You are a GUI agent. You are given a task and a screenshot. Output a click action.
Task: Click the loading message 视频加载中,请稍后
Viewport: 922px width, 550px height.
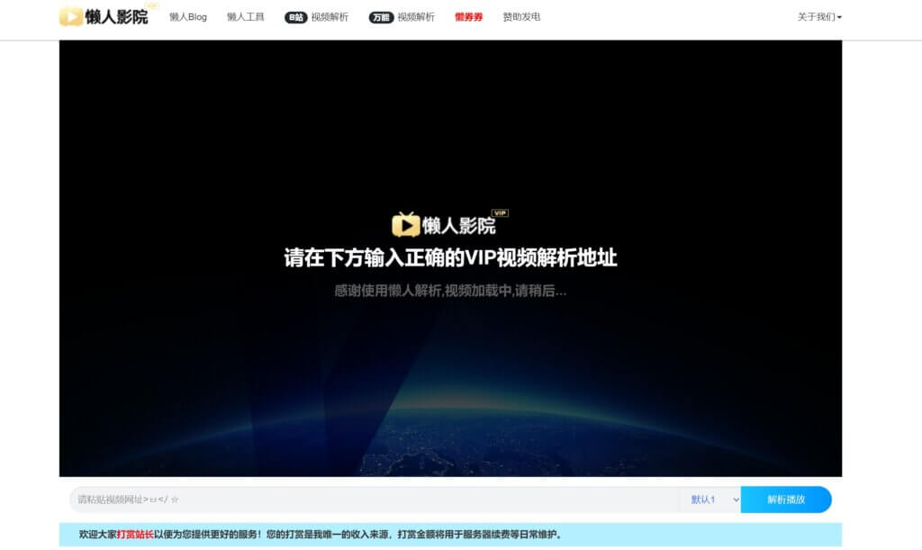(450, 291)
